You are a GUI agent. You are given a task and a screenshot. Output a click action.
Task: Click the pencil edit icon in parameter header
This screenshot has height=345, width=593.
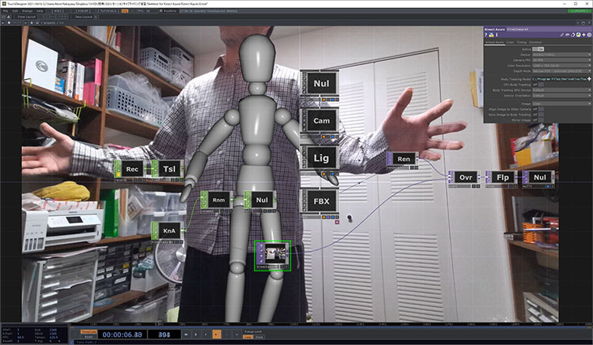(x=562, y=35)
